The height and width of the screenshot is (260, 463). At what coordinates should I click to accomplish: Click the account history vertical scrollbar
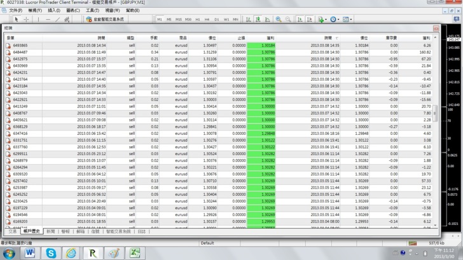point(436,127)
